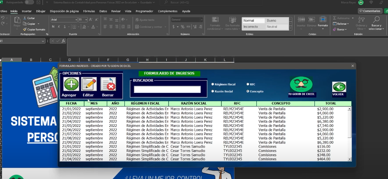The image size is (388, 179).
Task: Click the percent style icon
Action: [x=183, y=27]
